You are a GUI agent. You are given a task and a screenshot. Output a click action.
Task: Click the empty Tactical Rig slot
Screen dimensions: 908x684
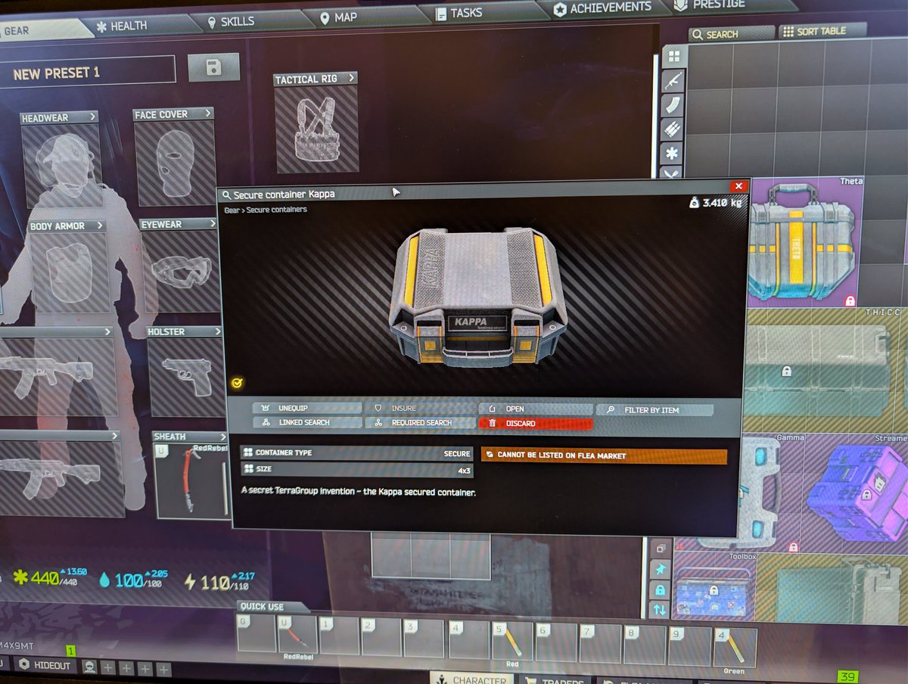coord(316,129)
